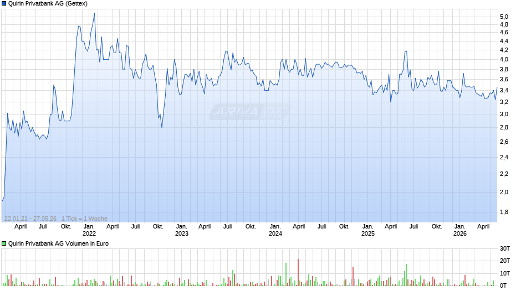Click the 'Jan. 2022' time axis label
The image size is (521, 291).
click(x=89, y=230)
